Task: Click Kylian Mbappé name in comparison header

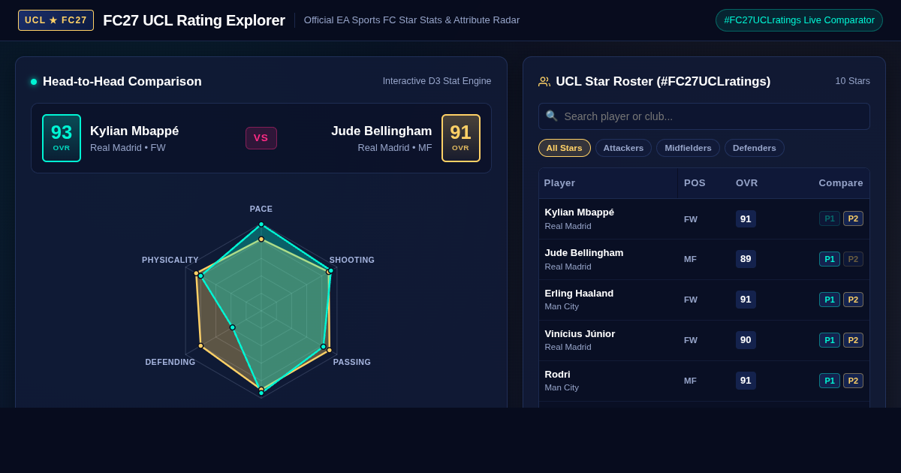Action: tap(134, 131)
